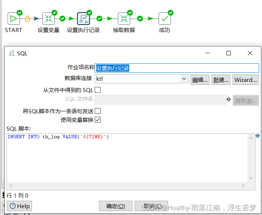Viewport: 262px width, 215px height.
Task: Select the 抽取数据 job entry icon
Action: (x=124, y=19)
